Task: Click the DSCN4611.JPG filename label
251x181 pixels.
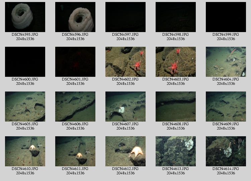Action: coord(75,169)
